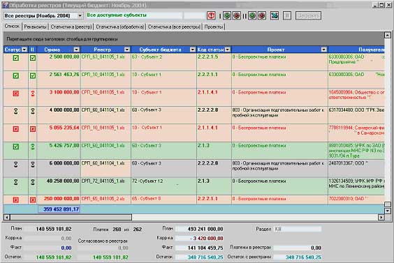Click green hourglass II icon in 5 426 757,00 row
This screenshot has height=263, width=394.
pyautogui.click(x=33, y=146)
